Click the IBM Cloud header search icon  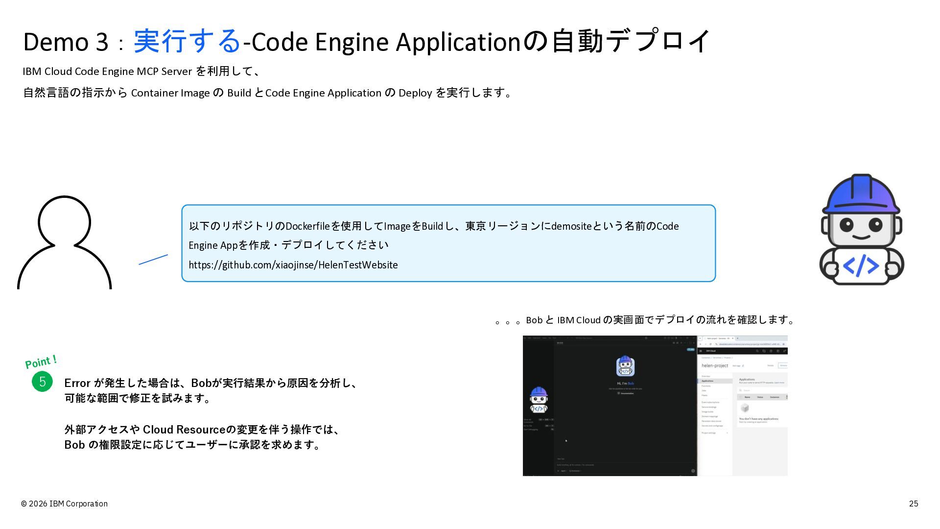click(x=757, y=351)
